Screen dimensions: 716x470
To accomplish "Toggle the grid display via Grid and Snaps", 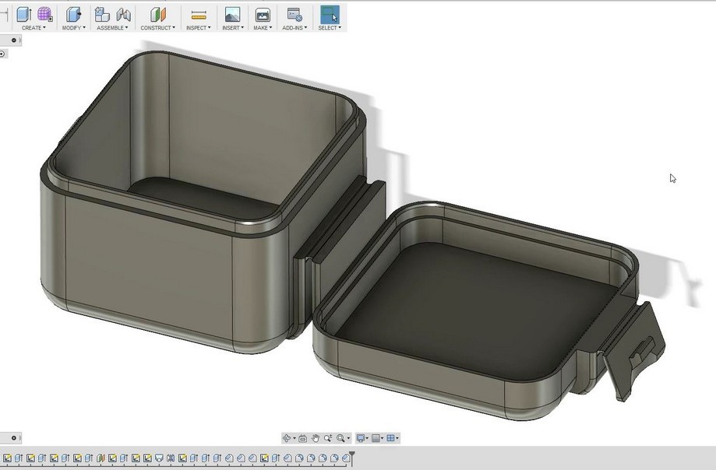I will click(x=376, y=438).
